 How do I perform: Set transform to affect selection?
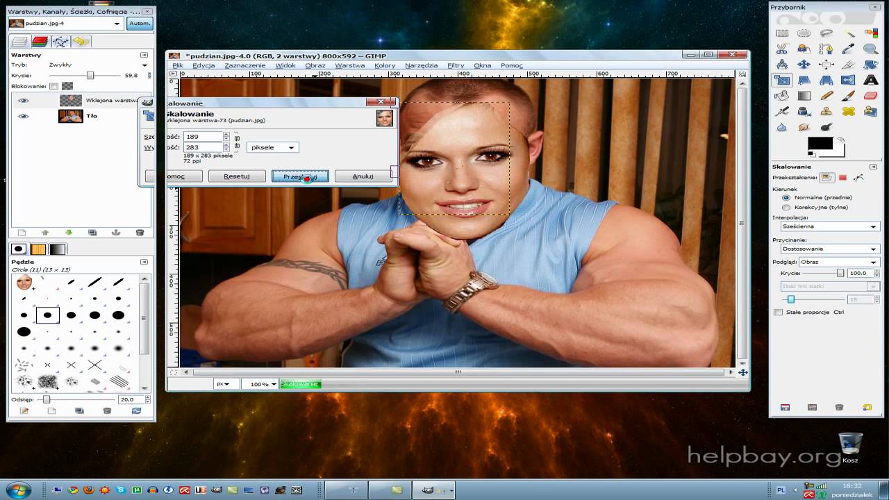pyautogui.click(x=842, y=178)
